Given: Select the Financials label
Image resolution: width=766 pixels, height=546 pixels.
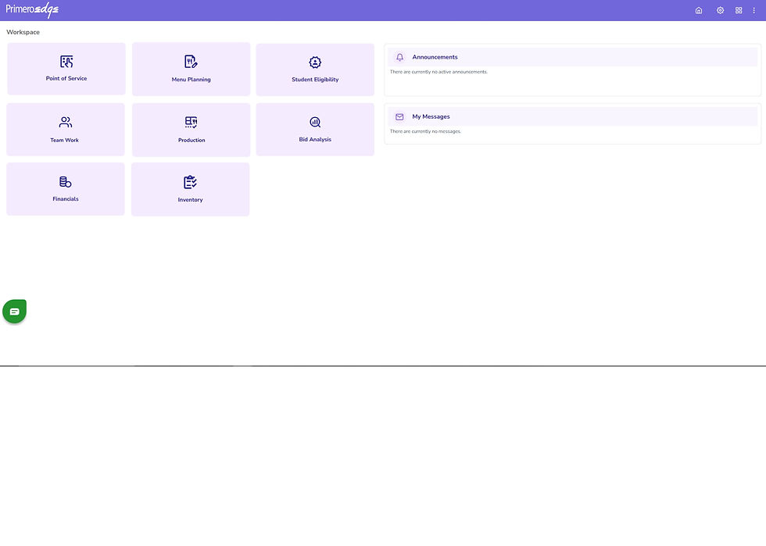Looking at the screenshot, I should click(x=66, y=199).
